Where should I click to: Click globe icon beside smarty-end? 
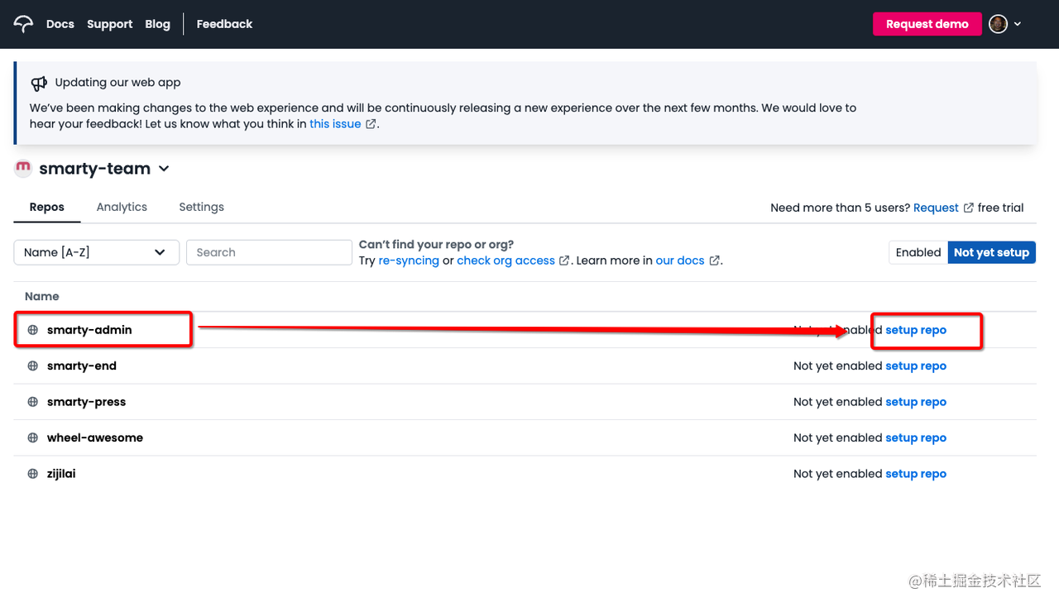(33, 366)
